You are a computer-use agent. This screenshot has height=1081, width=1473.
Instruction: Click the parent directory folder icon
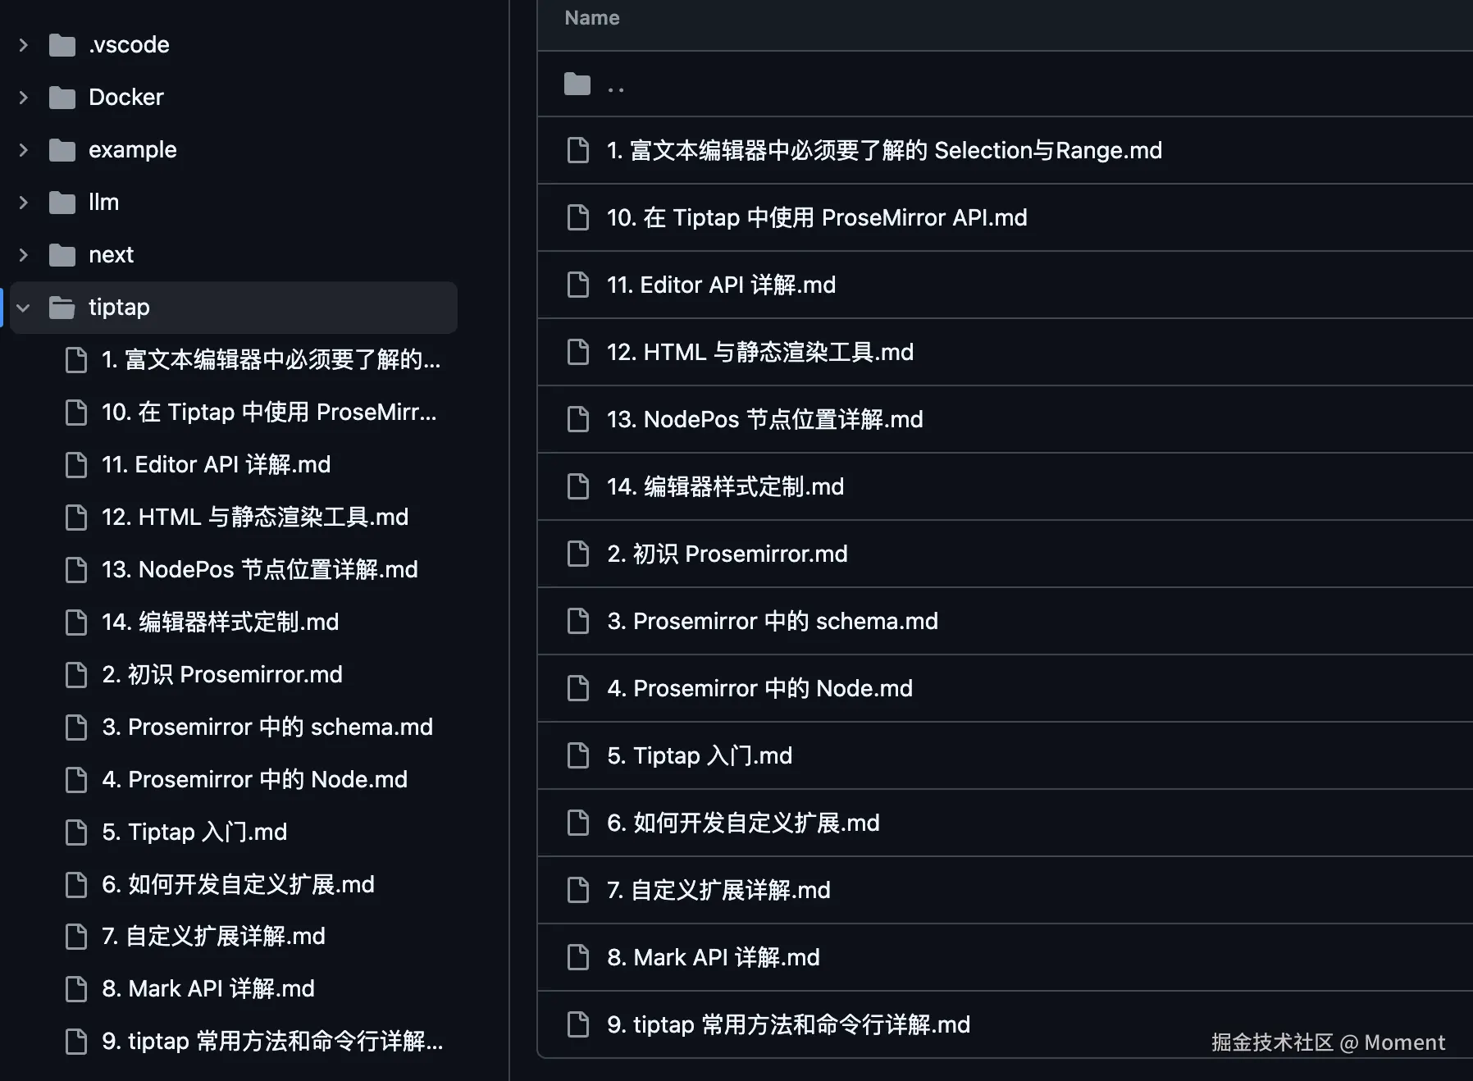[x=577, y=84]
